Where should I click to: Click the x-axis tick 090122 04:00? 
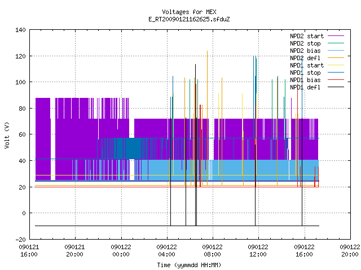(x=166, y=251)
